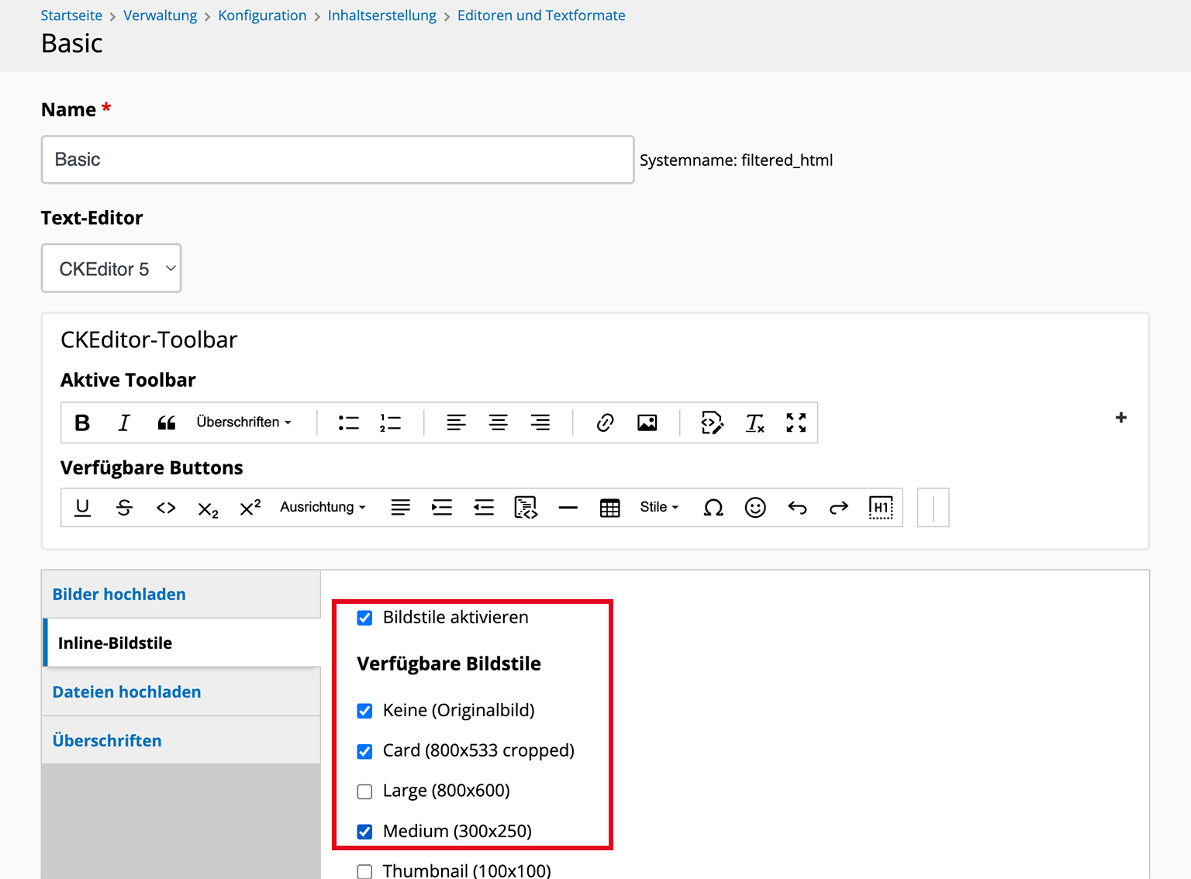The height and width of the screenshot is (879, 1191).
Task: Select the special characters omega icon
Action: (713, 508)
